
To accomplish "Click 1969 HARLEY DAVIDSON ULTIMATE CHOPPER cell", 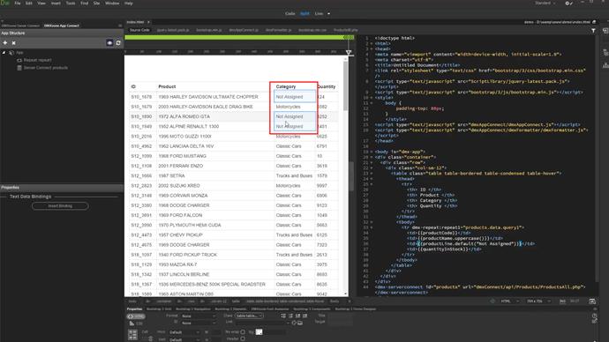I will (208, 97).
